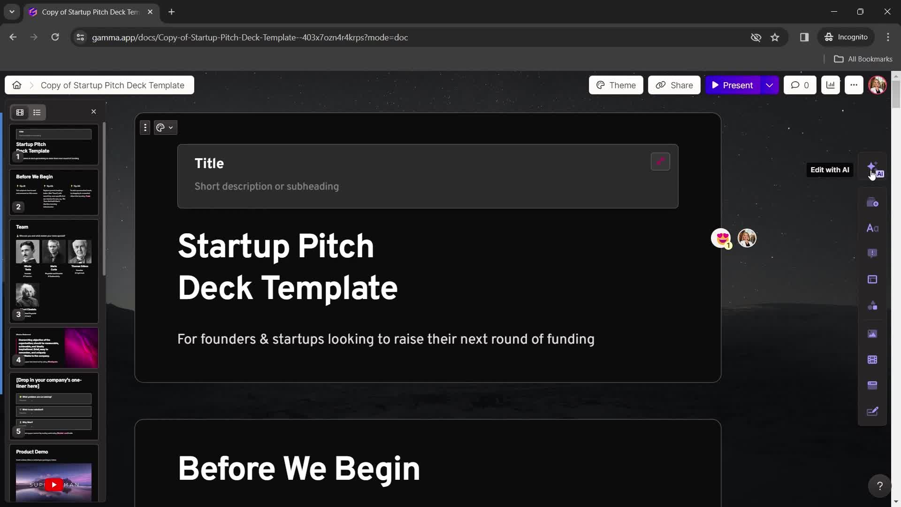The width and height of the screenshot is (901, 507).
Task: Toggle the grid view in left panel
Action: tap(19, 112)
